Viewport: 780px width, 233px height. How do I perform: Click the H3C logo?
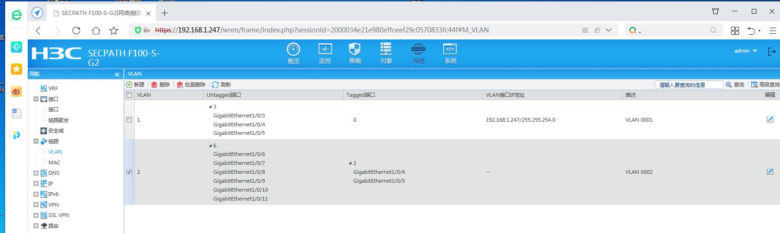point(56,54)
